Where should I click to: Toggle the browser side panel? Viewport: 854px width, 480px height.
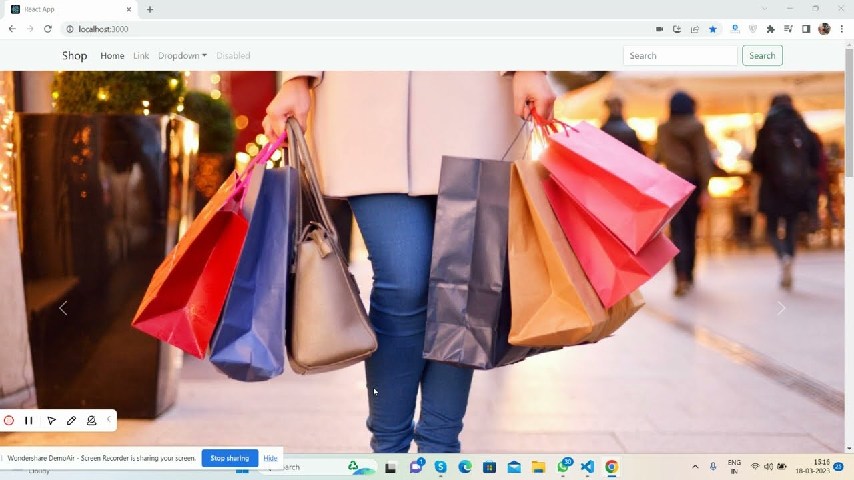[806, 29]
